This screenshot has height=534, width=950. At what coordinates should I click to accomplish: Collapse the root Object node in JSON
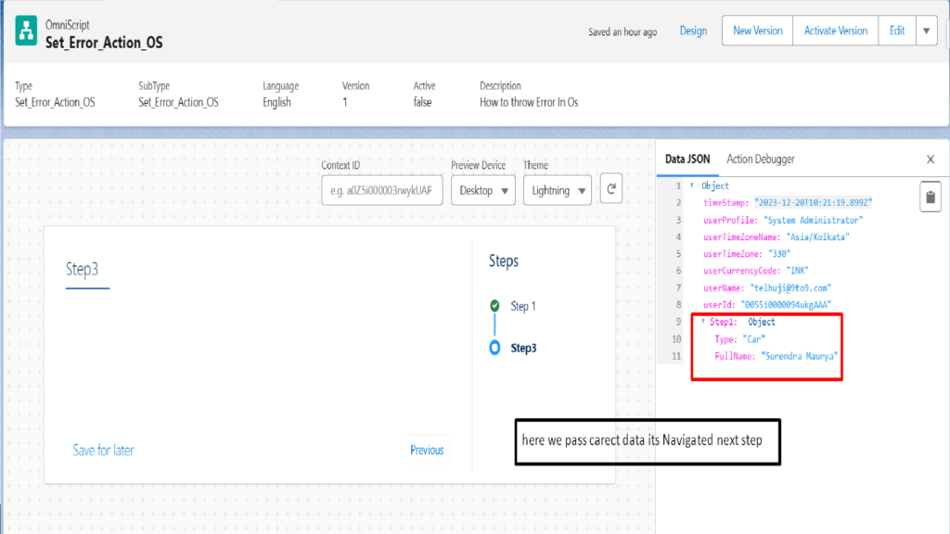point(692,185)
